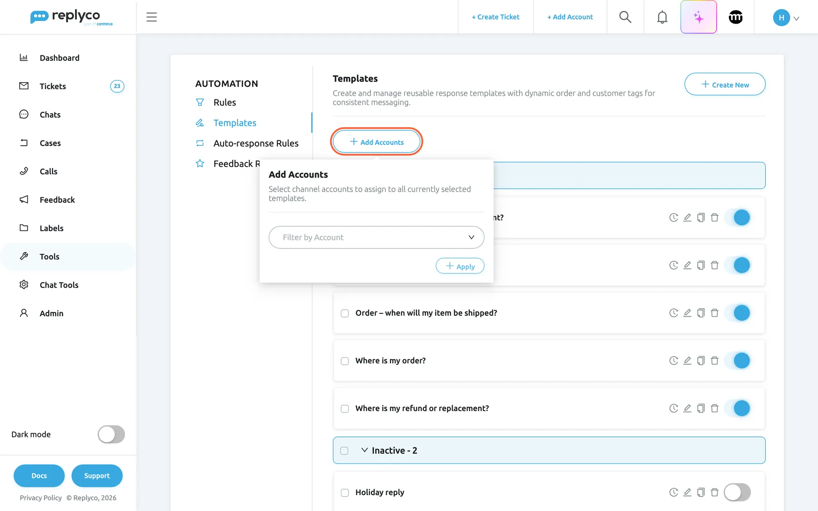This screenshot has width=818, height=511.
Task: Enable the Holiday reply toggle
Action: pyautogui.click(x=737, y=492)
